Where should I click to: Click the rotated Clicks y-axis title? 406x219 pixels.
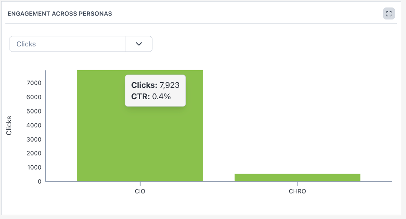9,126
